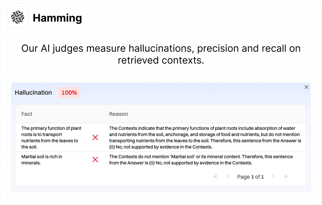The height and width of the screenshot is (205, 322).
Task: Click the red X beside plant roots fact
Action: coord(95,138)
